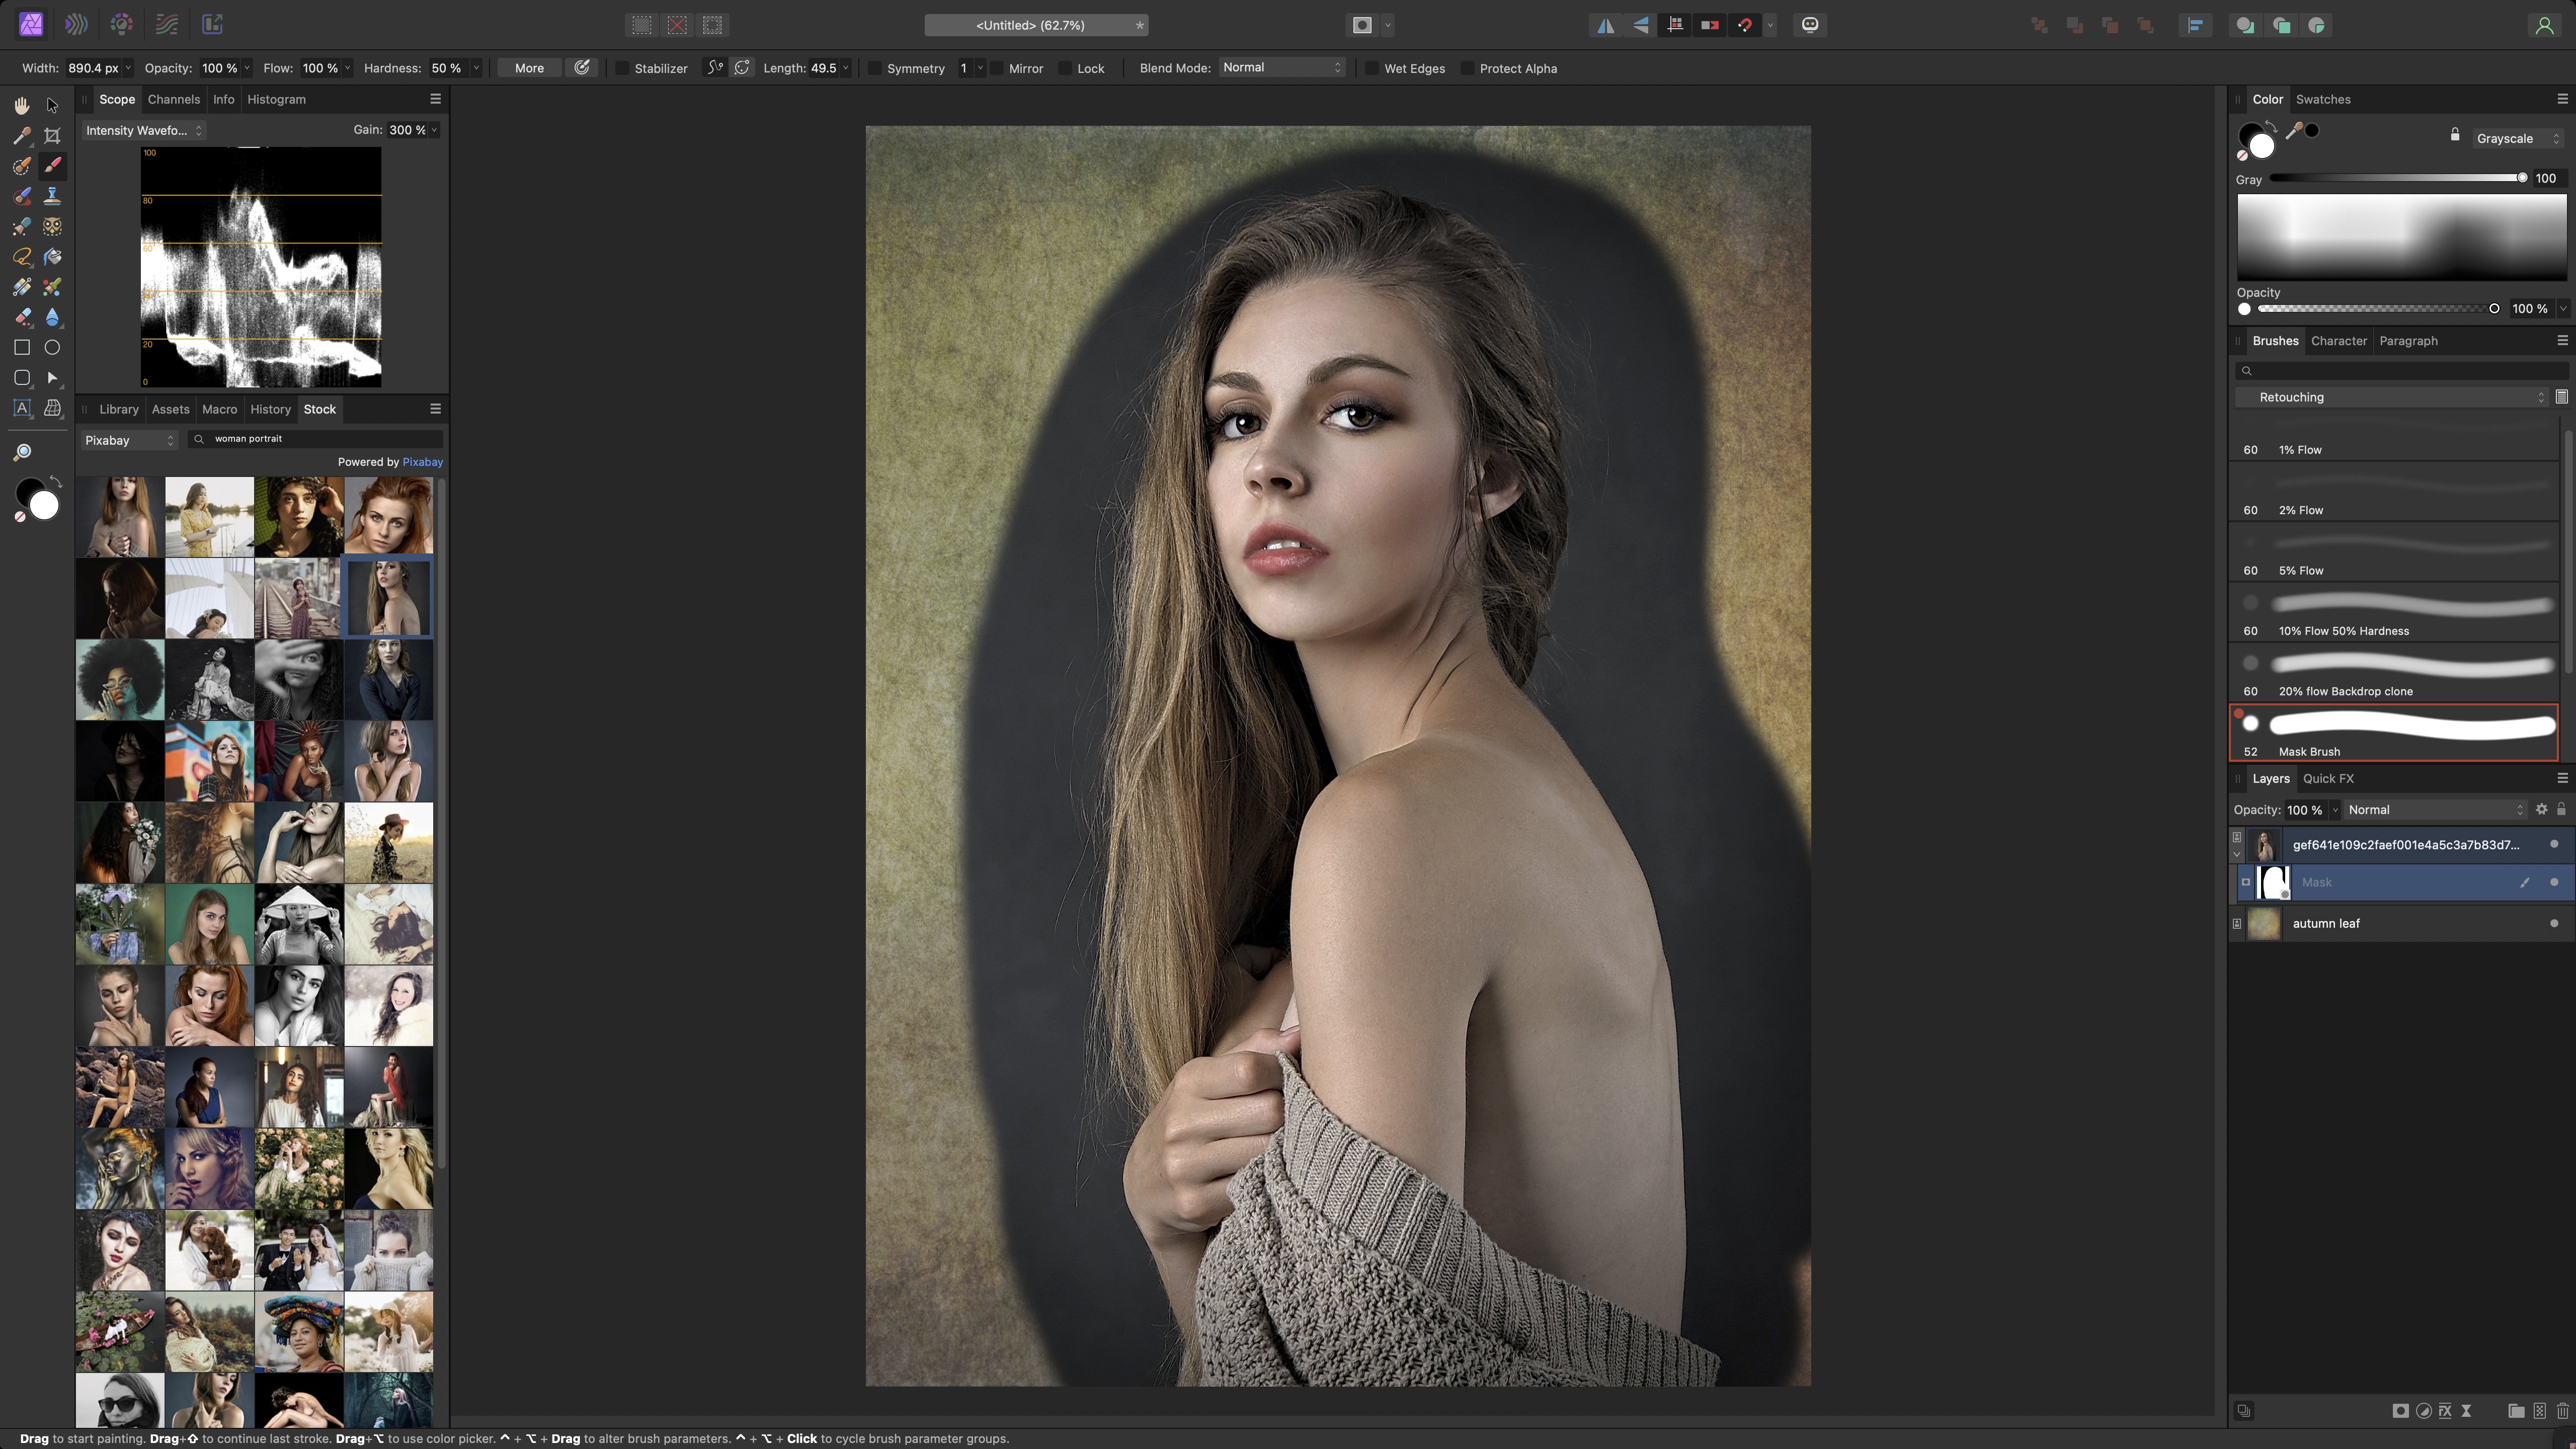The width and height of the screenshot is (2576, 1449).
Task: Select the Paint Brush tool
Action: pos(52,166)
